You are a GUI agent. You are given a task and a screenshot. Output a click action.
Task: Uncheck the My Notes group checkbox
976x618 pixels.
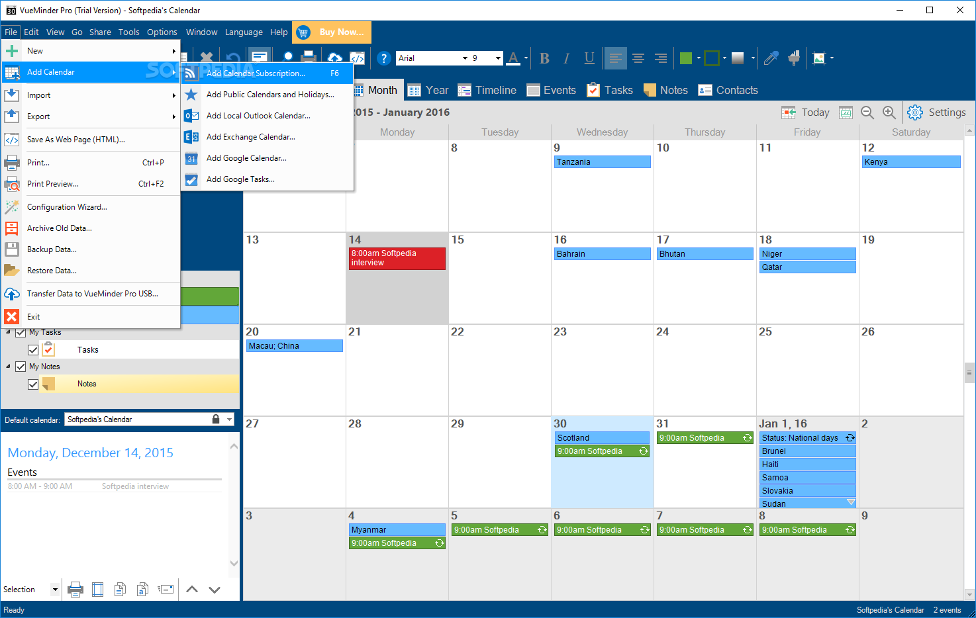click(21, 367)
